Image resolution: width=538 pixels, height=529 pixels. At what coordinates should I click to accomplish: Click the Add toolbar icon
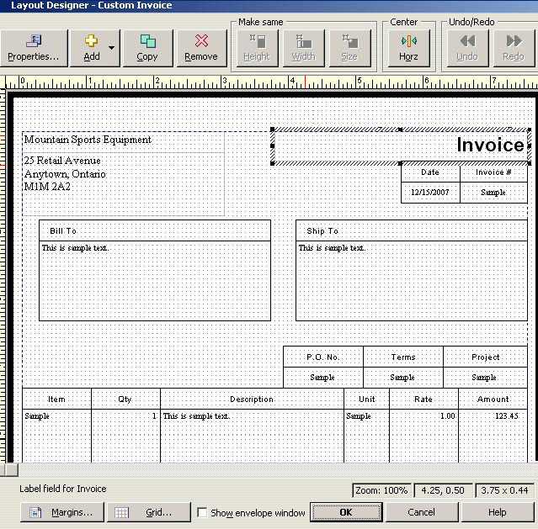point(91,48)
